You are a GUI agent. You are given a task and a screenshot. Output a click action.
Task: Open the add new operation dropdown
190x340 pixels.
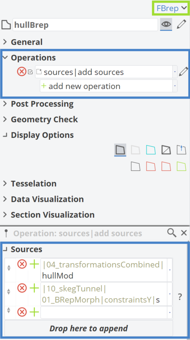click(x=108, y=86)
